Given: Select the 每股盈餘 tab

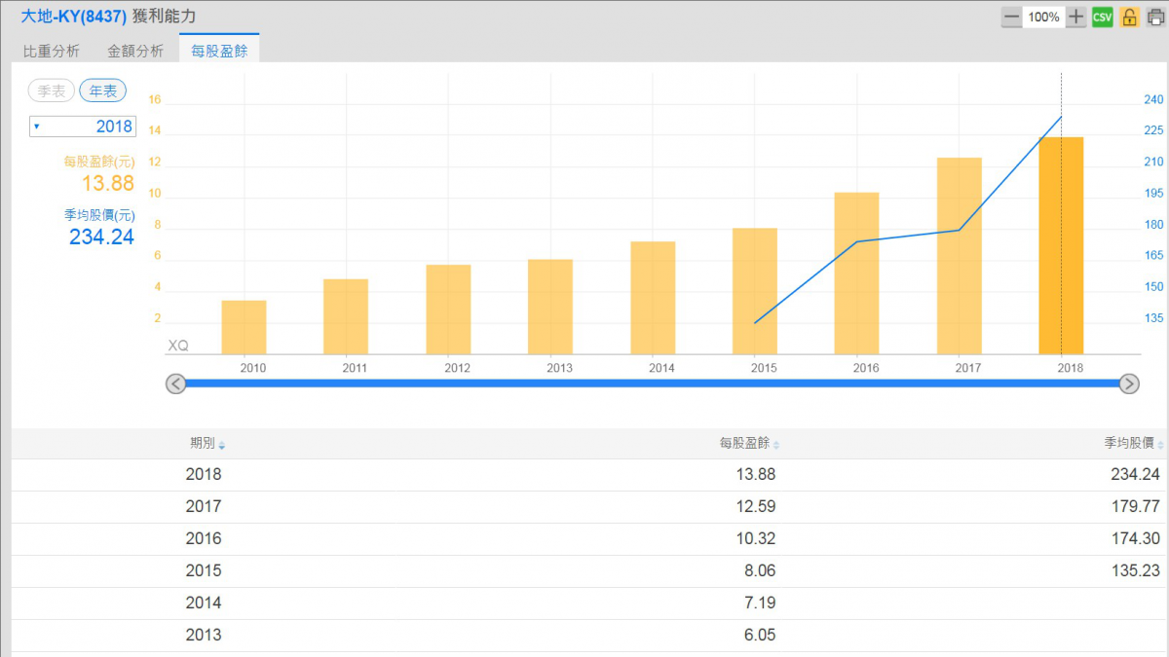Looking at the screenshot, I should pyautogui.click(x=219, y=51).
